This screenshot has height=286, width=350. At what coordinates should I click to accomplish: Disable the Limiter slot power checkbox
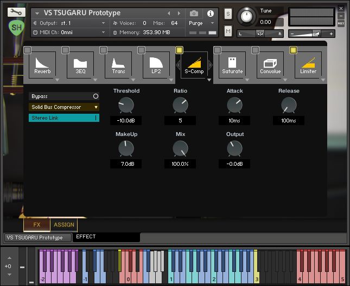(x=293, y=50)
